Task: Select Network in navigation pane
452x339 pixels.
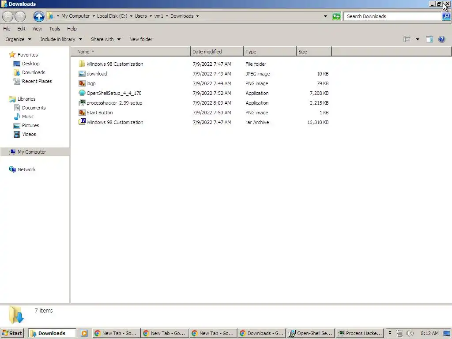Action: (x=26, y=169)
